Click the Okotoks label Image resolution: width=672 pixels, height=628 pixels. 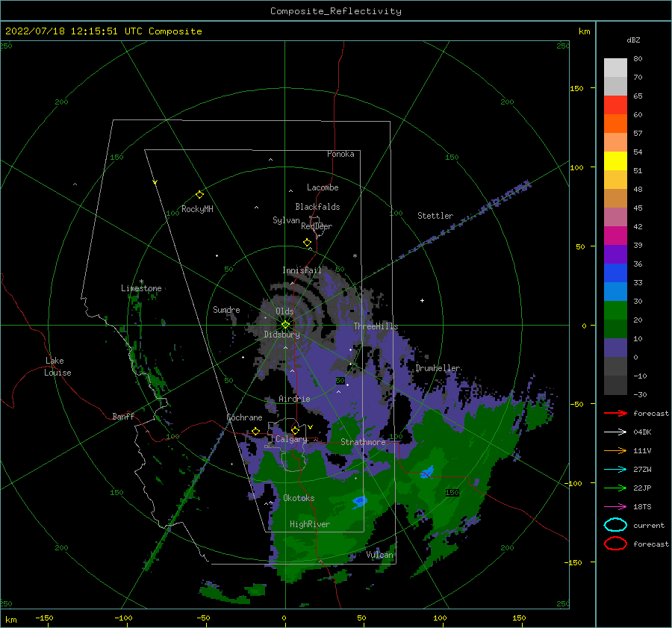[x=299, y=498]
